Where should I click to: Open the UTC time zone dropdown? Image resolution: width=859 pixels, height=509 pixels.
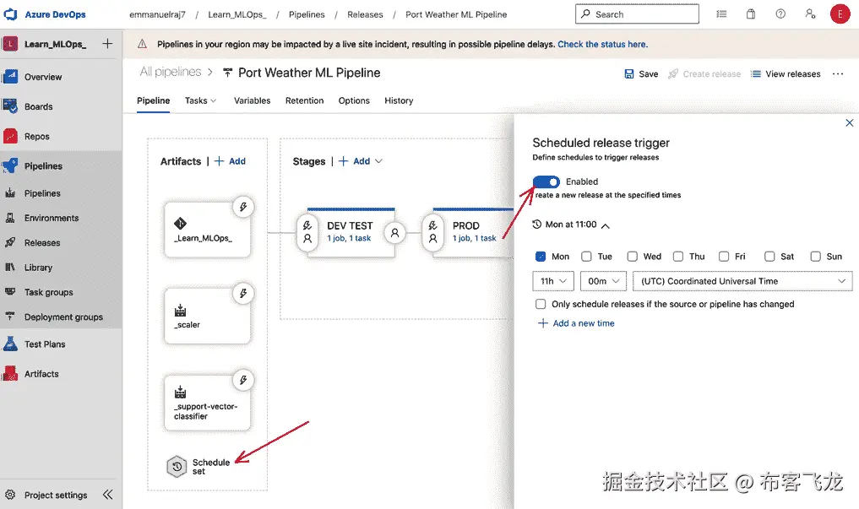point(742,281)
